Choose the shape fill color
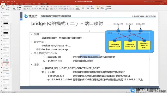Image resolution: width=167 pixels, height=93 pixels. pyautogui.click(x=109, y=6)
